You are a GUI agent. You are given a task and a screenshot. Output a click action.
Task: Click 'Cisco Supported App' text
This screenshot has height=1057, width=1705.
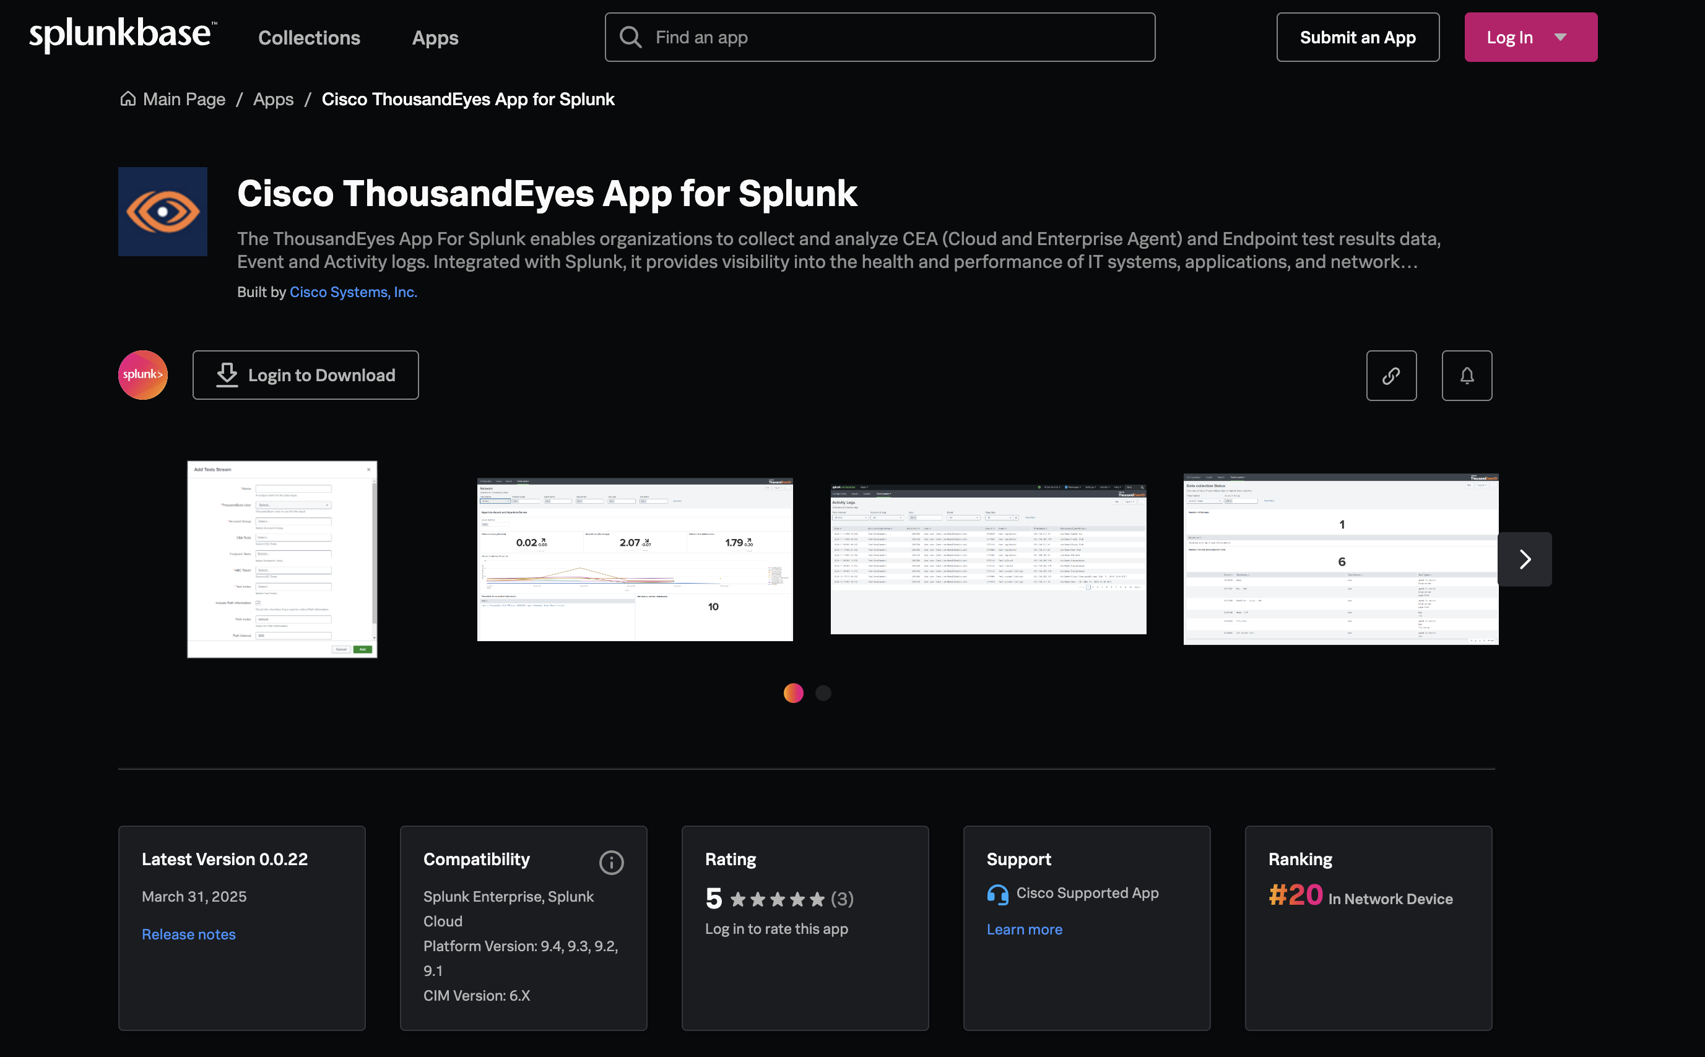[x=1088, y=893]
